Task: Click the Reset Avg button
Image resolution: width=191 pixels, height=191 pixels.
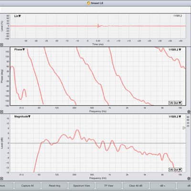Action: click(x=54, y=186)
